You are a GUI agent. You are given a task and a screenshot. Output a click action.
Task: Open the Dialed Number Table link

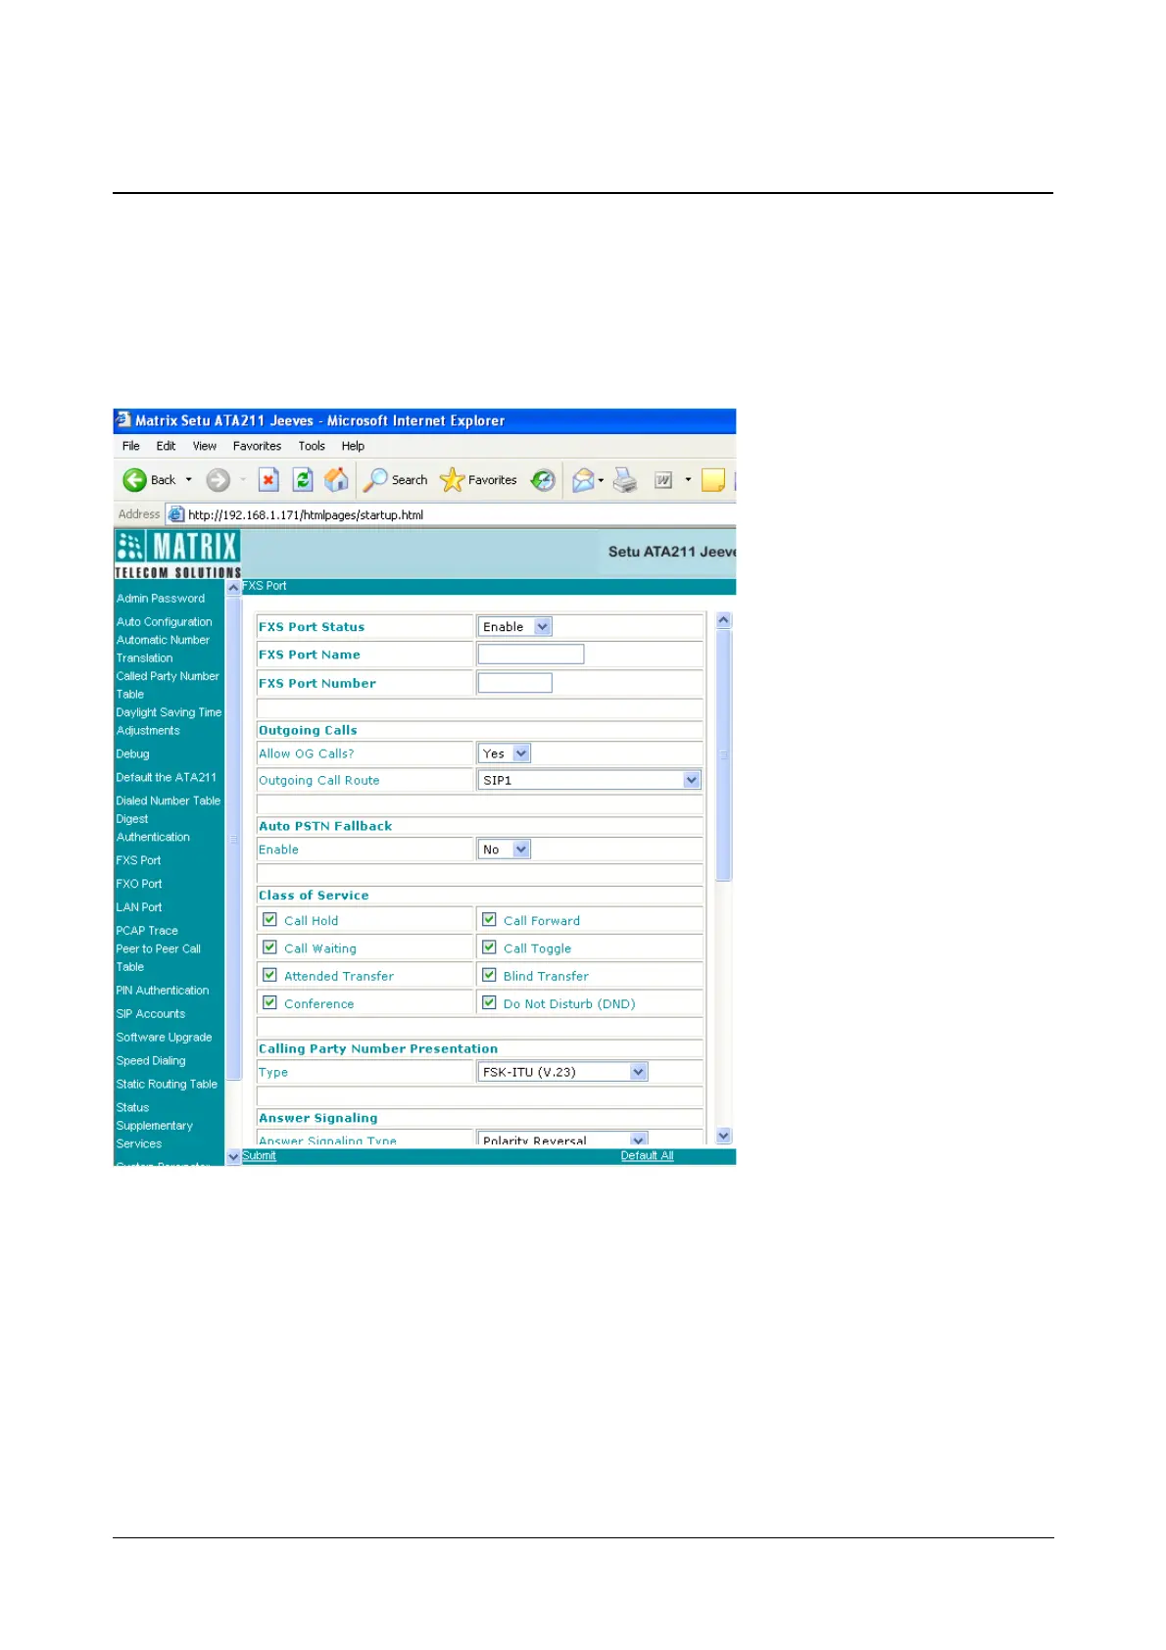click(169, 801)
